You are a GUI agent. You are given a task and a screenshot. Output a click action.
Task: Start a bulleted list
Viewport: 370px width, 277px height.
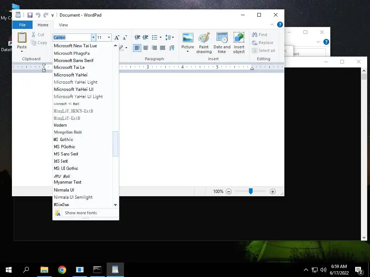pos(155,37)
